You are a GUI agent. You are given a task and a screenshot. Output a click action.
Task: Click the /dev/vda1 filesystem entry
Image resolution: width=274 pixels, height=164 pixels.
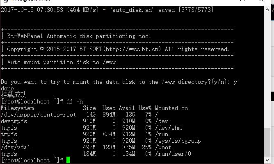16,148
